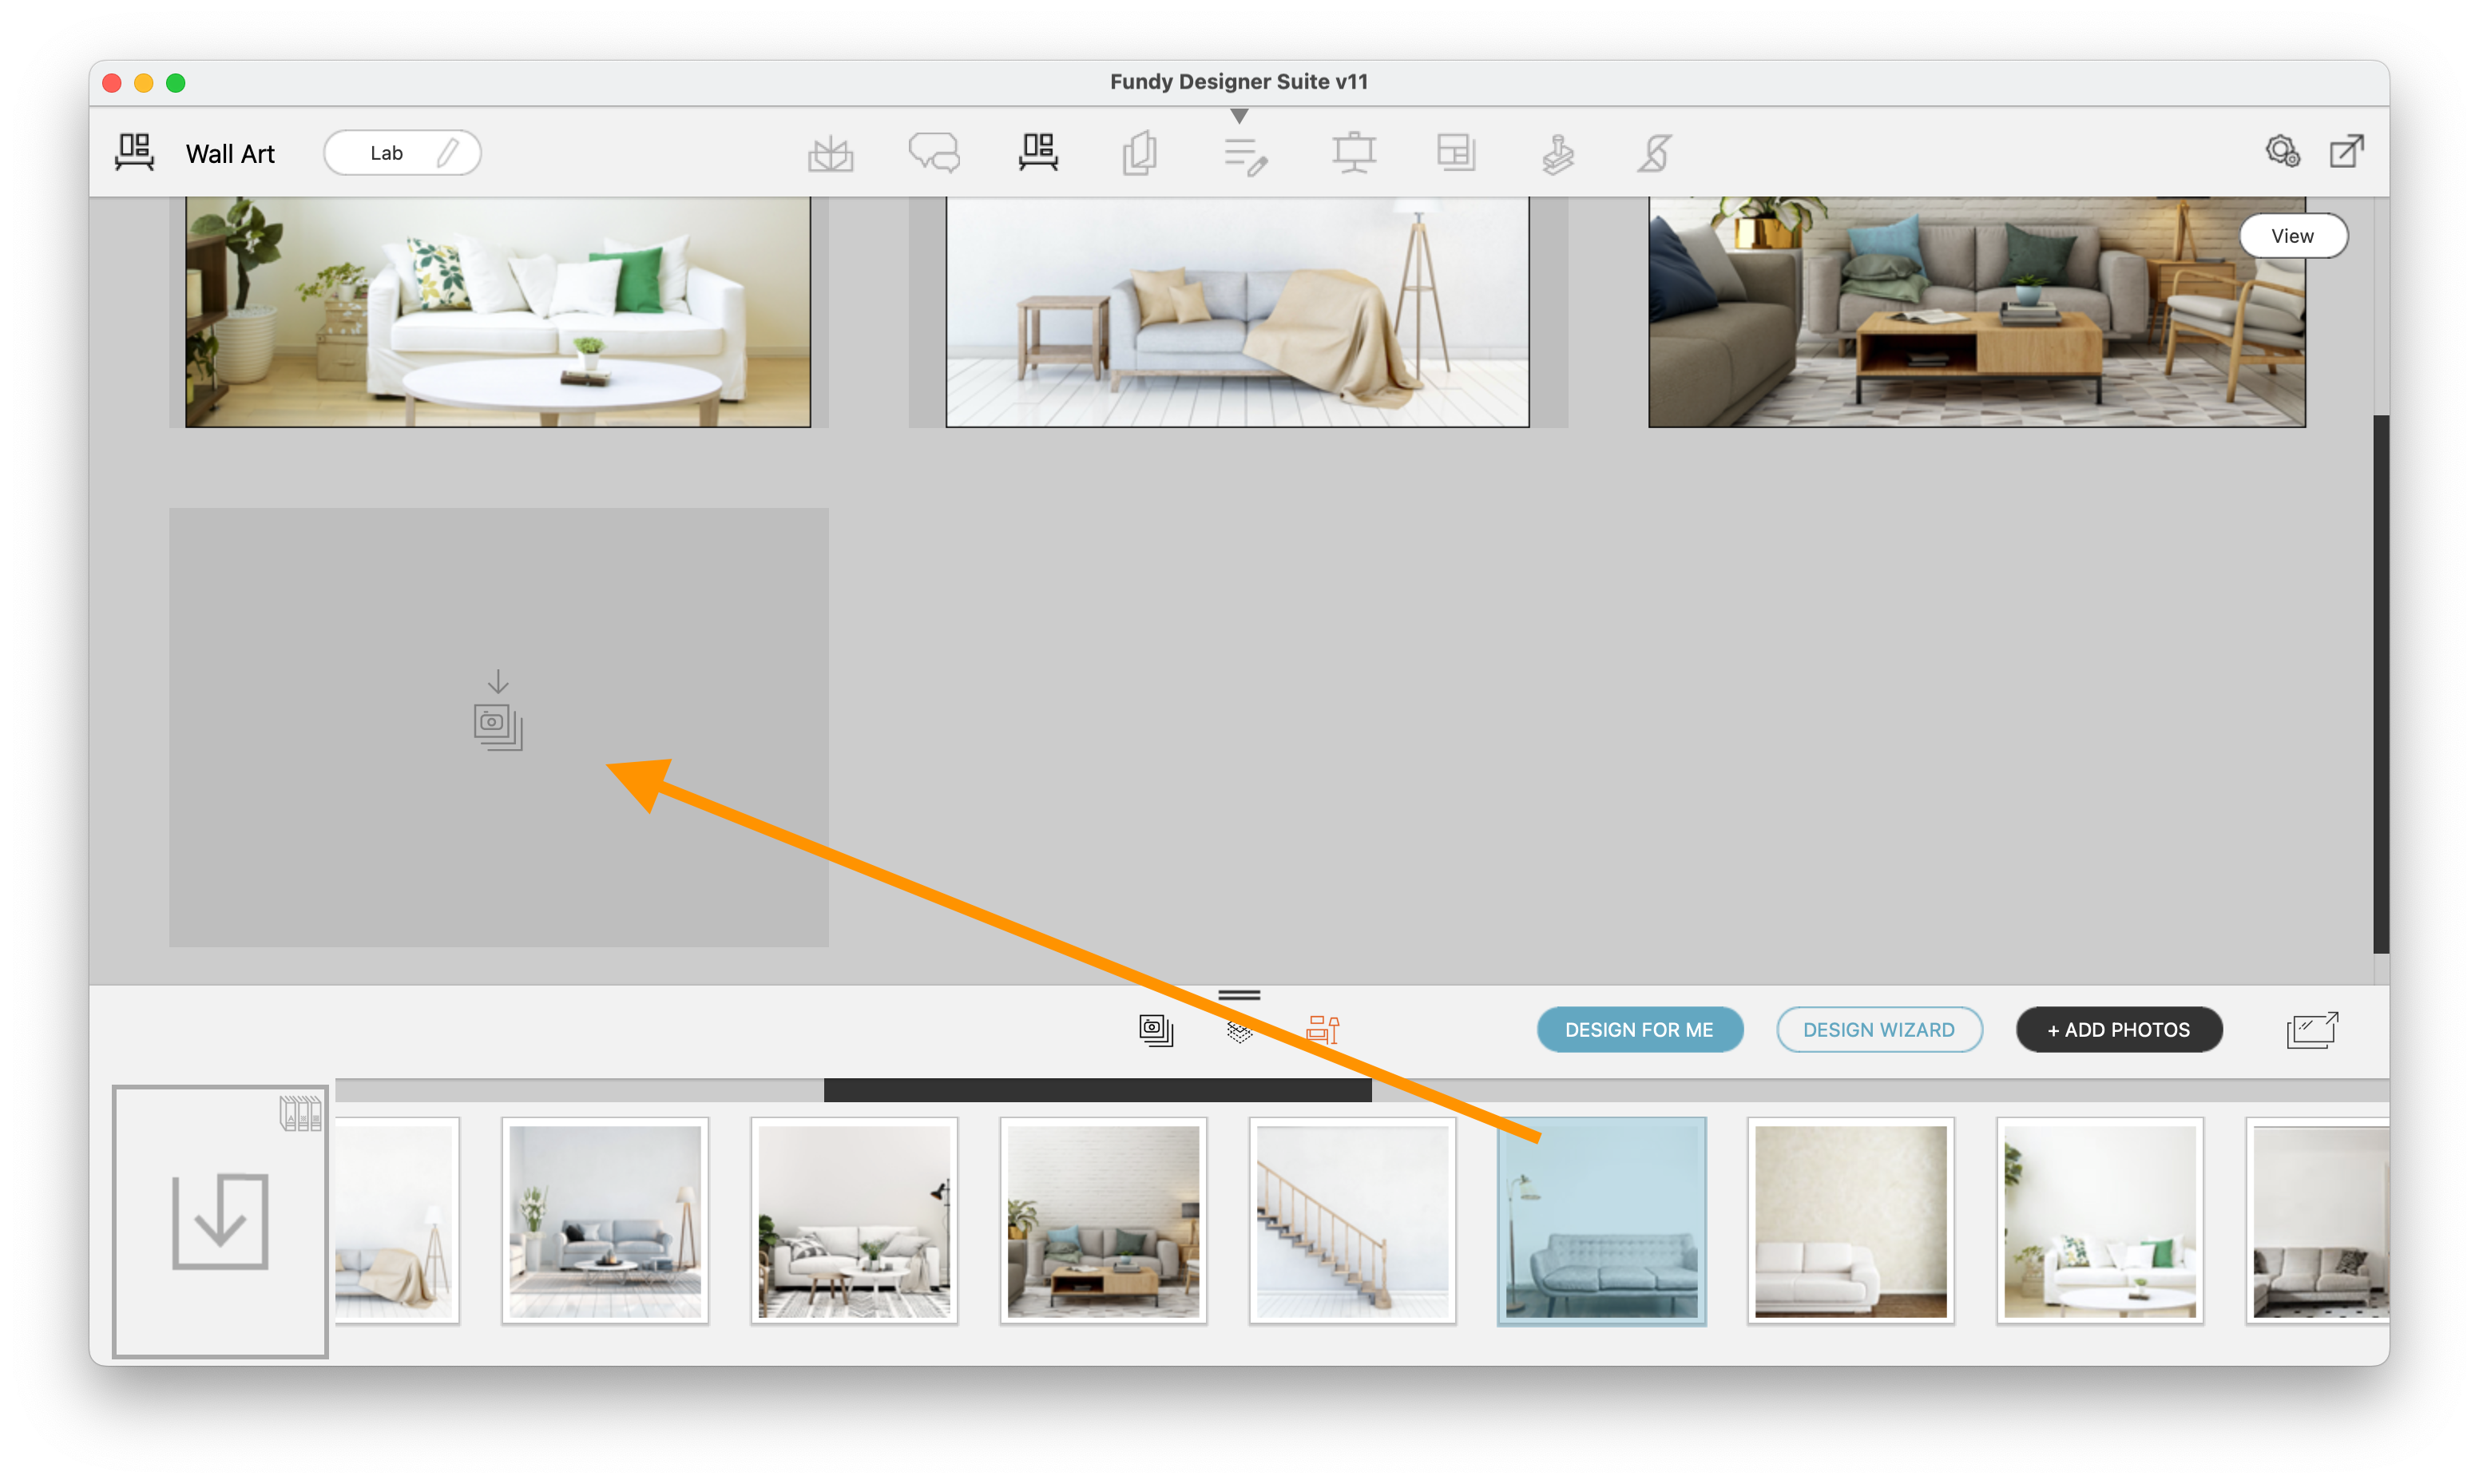Viewport: 2479px width, 1484px height.
Task: Click the View button on brick room
Action: click(x=2292, y=236)
